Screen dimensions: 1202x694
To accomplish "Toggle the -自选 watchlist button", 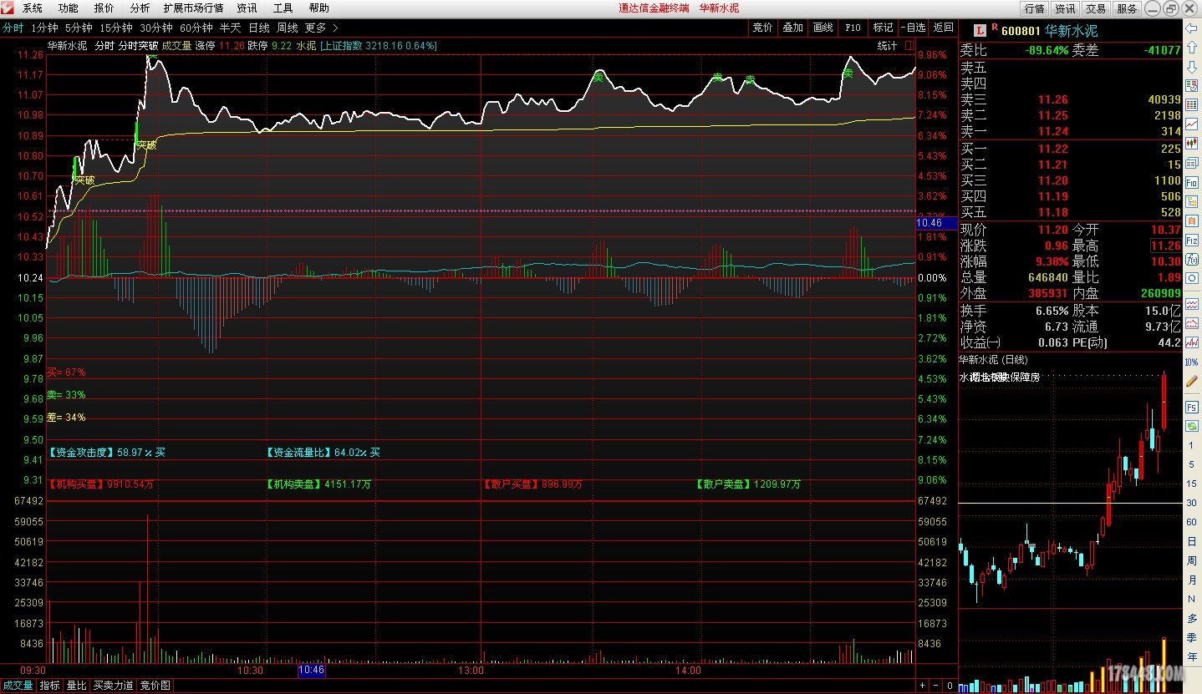I will click(914, 28).
